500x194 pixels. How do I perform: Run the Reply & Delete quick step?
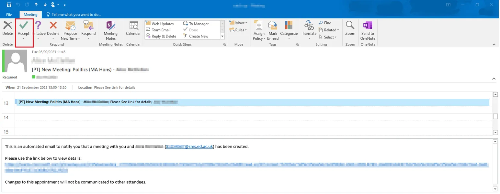(x=162, y=36)
